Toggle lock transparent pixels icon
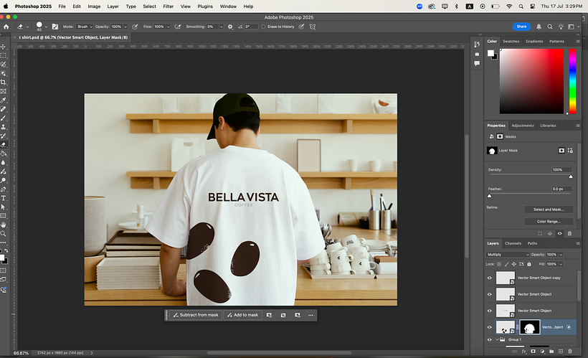This screenshot has width=588, height=358. click(x=499, y=264)
